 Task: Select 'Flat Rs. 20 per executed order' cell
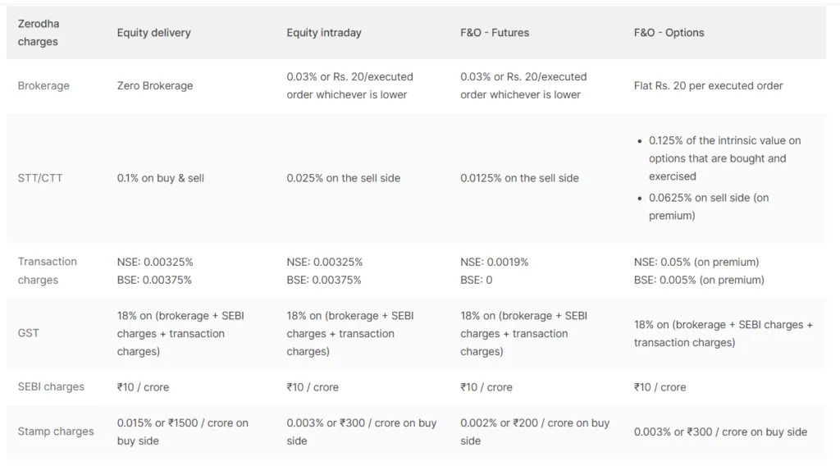click(x=708, y=85)
